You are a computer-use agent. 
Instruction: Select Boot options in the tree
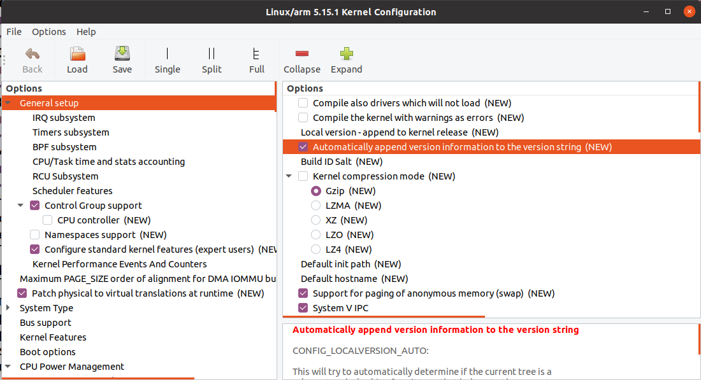tap(48, 353)
